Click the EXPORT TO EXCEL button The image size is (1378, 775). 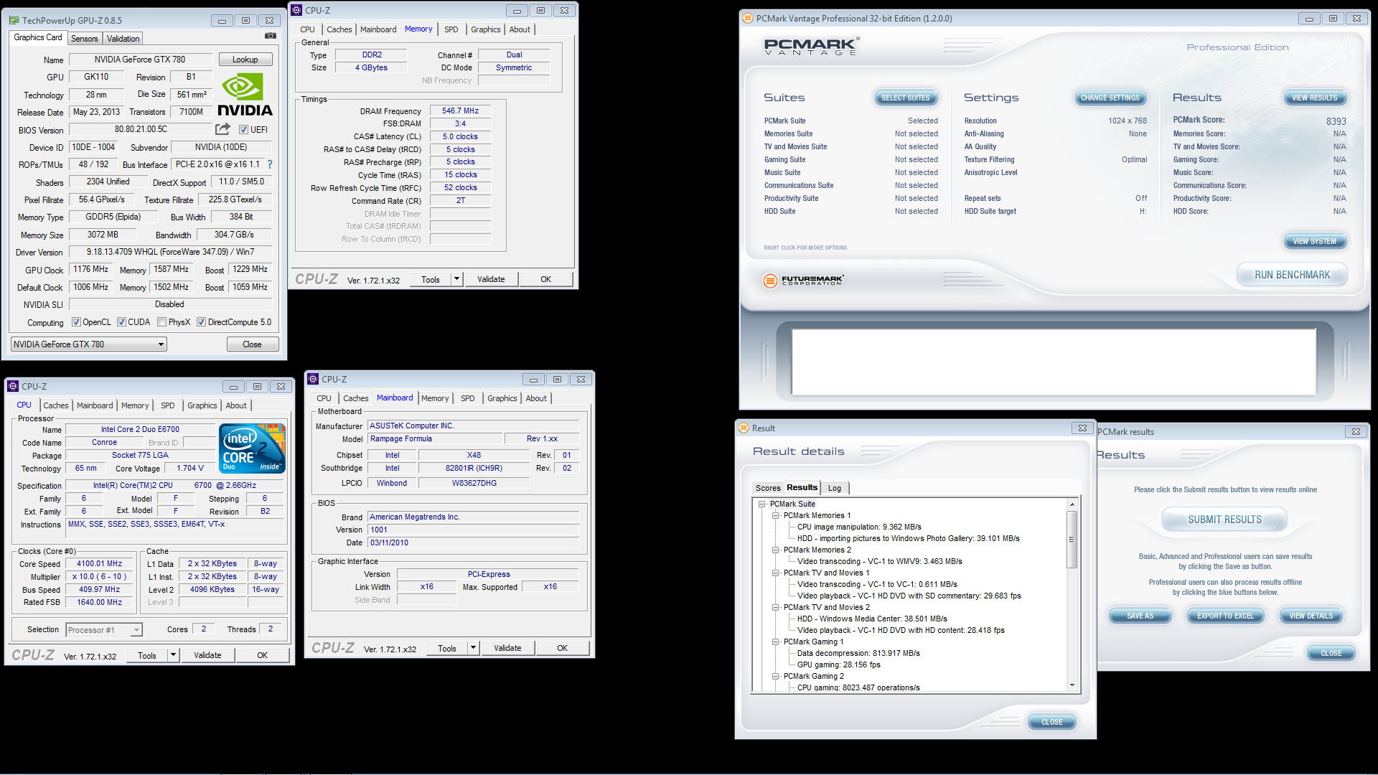(1225, 616)
